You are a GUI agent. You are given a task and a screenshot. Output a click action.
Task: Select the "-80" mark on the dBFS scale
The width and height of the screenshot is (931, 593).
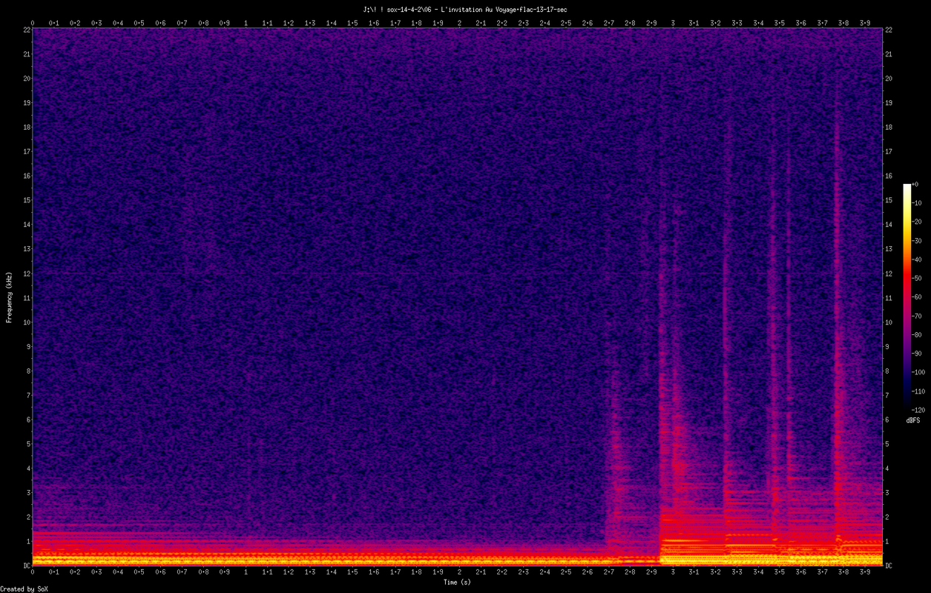[918, 334]
